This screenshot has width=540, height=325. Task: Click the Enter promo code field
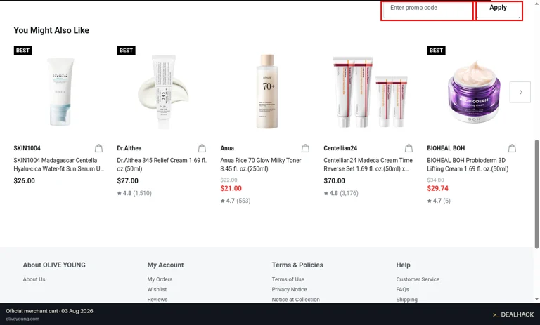coord(427,9)
